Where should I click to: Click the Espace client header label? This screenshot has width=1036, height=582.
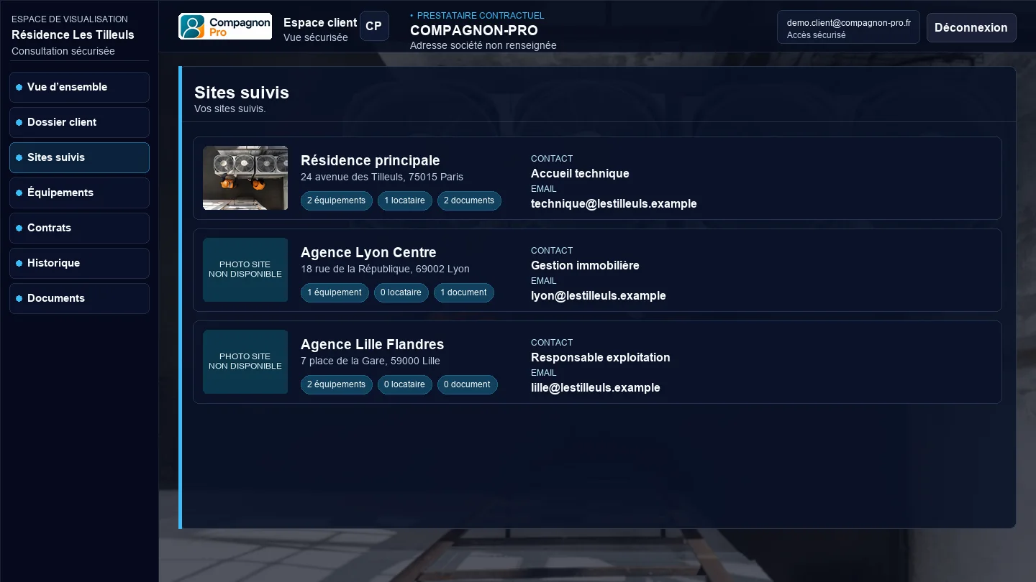tap(320, 22)
